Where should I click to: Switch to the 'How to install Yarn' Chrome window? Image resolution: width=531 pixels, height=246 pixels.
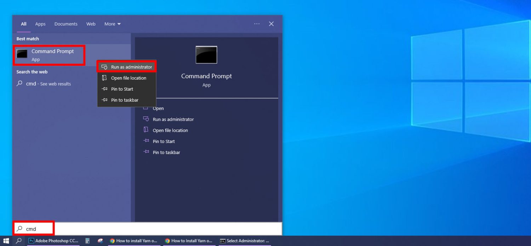(x=134, y=241)
